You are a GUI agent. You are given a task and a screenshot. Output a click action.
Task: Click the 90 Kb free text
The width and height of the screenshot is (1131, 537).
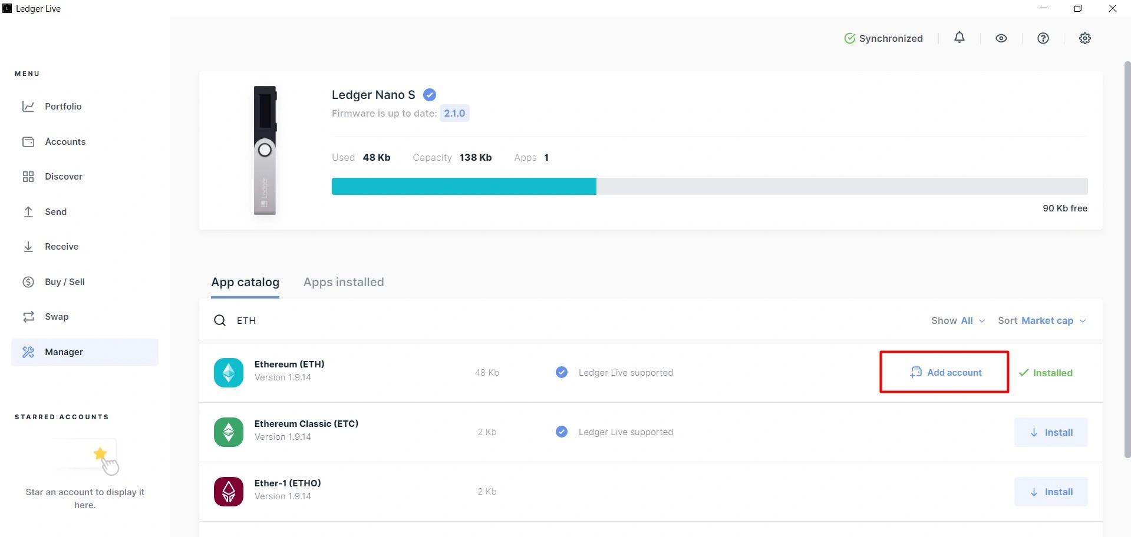click(x=1065, y=208)
